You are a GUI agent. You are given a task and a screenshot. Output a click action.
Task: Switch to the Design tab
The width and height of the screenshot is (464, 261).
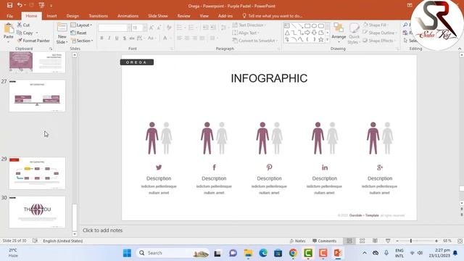[72, 16]
